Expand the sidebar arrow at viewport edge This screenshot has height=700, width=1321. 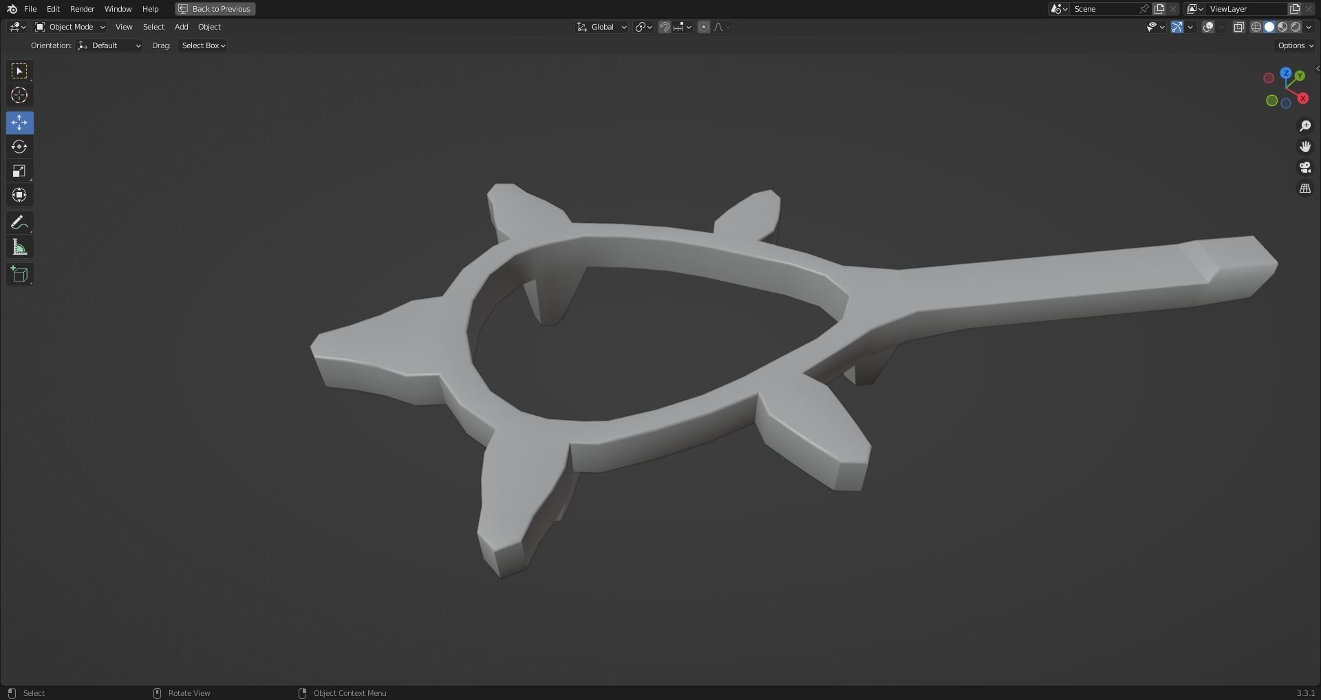click(1317, 69)
